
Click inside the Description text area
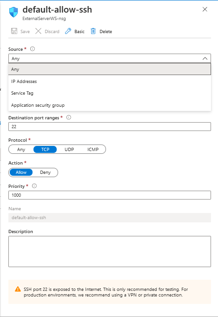coord(110,251)
